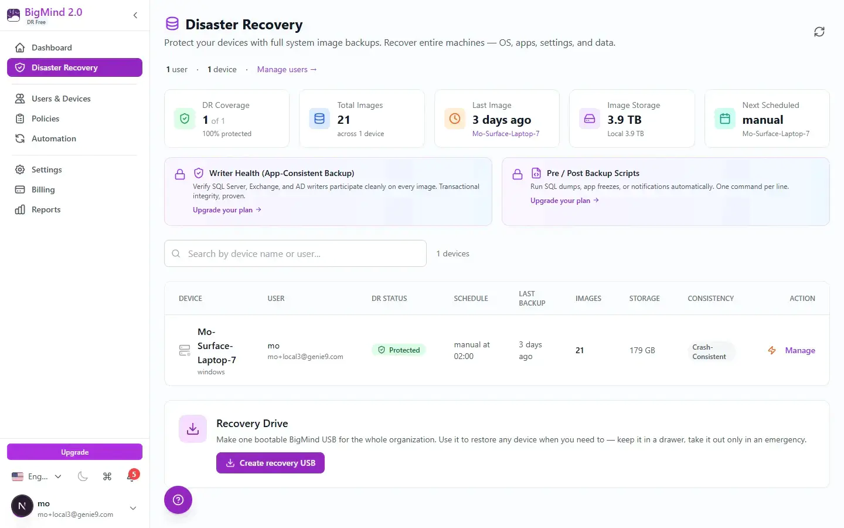The image size is (844, 528).
Task: Click the Writer Health shield check icon
Action: pyautogui.click(x=199, y=173)
